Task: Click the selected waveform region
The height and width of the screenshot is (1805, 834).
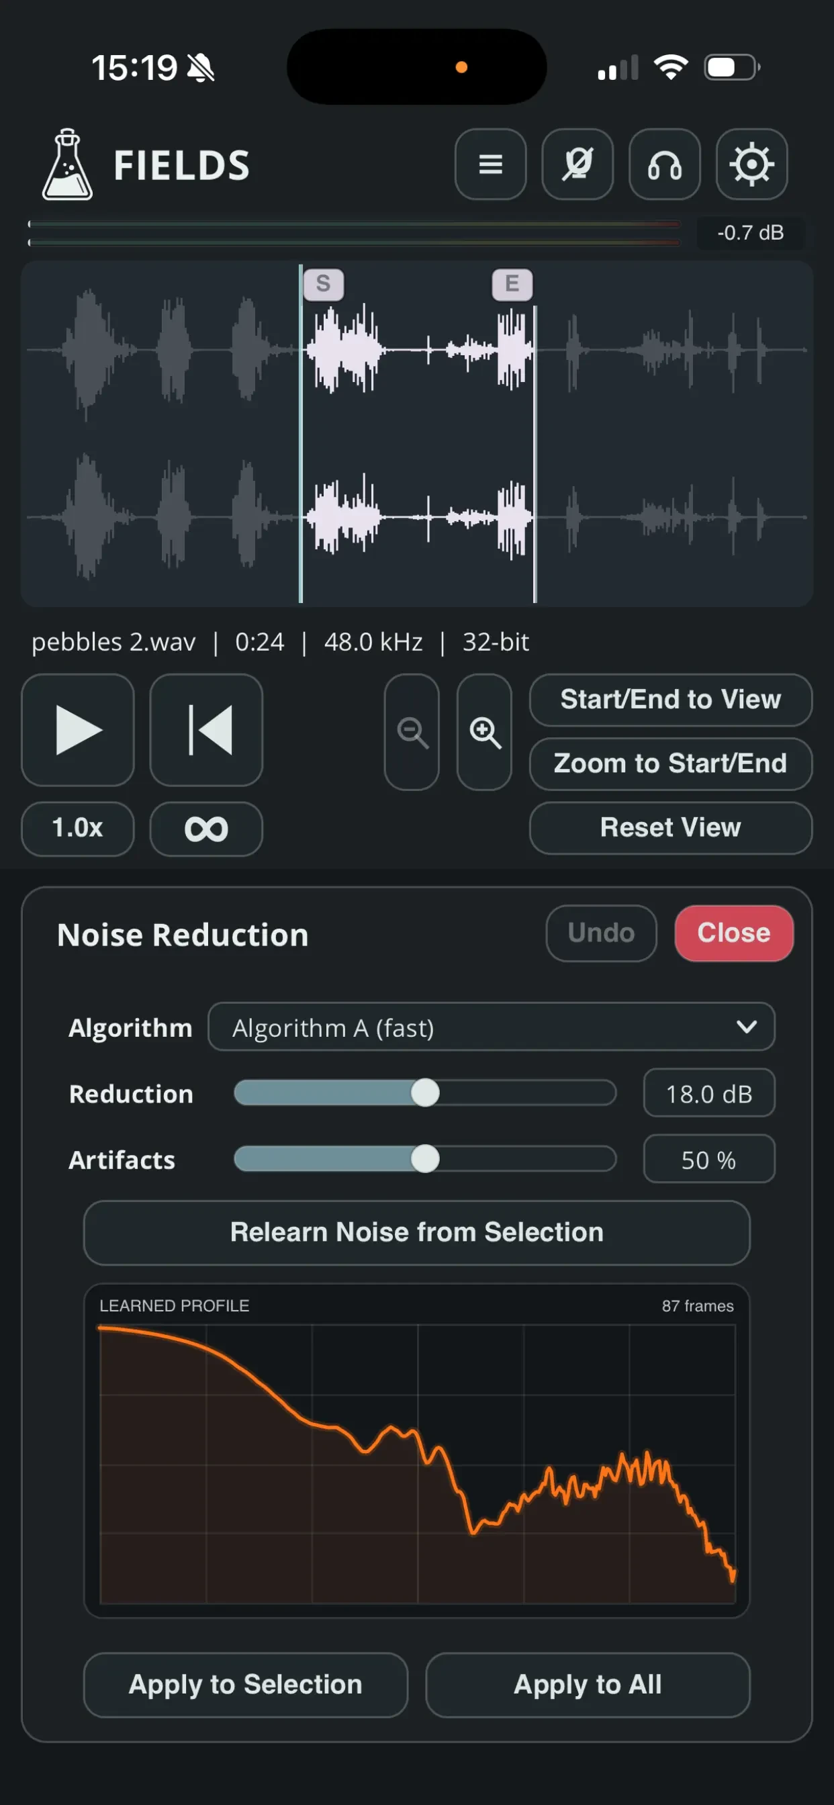Action: pos(418,433)
